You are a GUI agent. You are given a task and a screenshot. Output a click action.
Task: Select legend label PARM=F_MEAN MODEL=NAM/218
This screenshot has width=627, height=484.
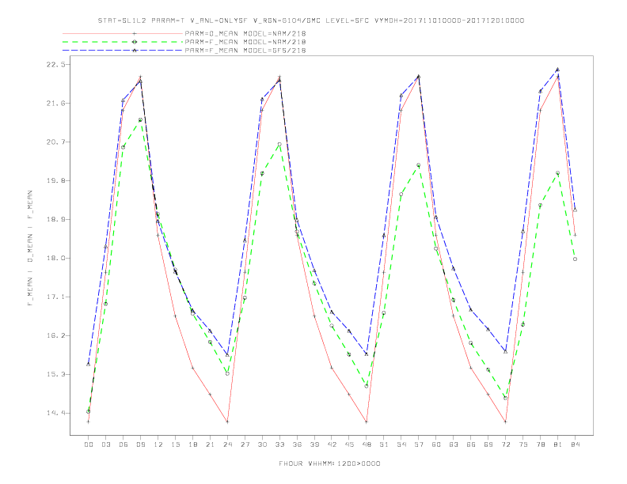point(245,42)
